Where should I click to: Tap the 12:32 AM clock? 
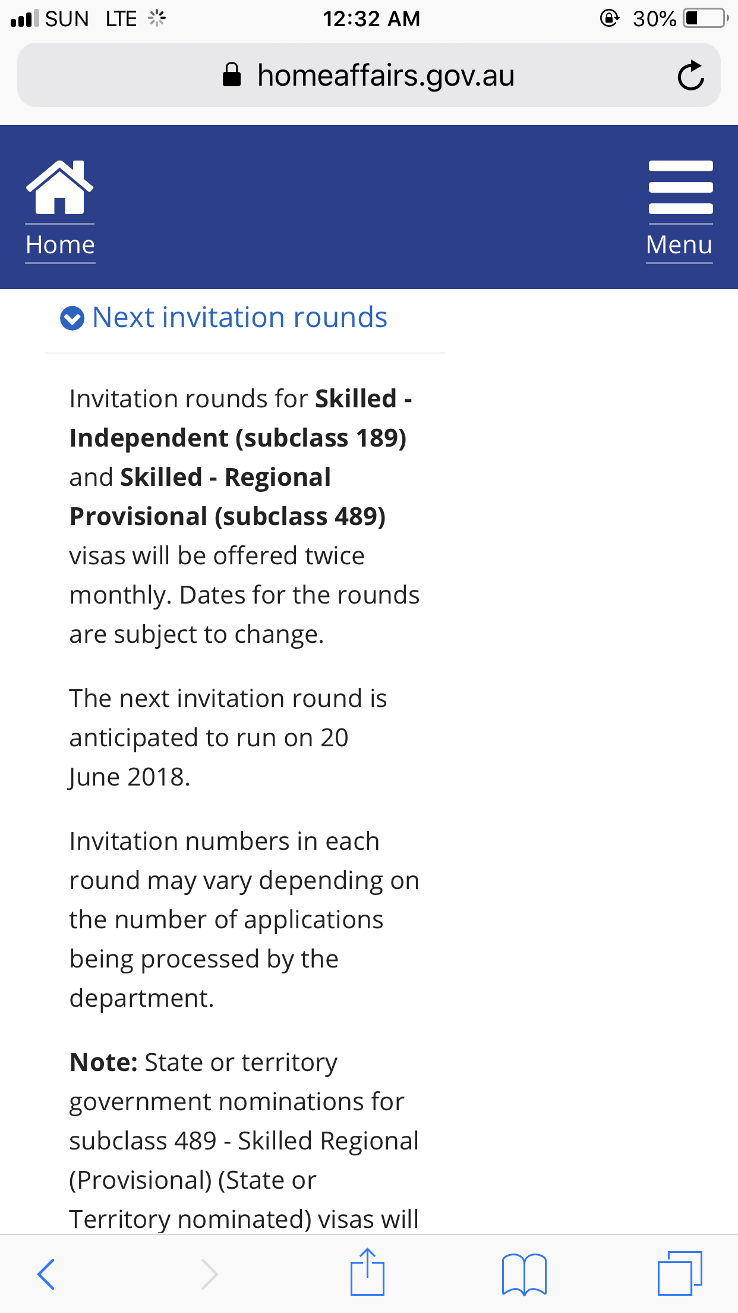pos(371,19)
